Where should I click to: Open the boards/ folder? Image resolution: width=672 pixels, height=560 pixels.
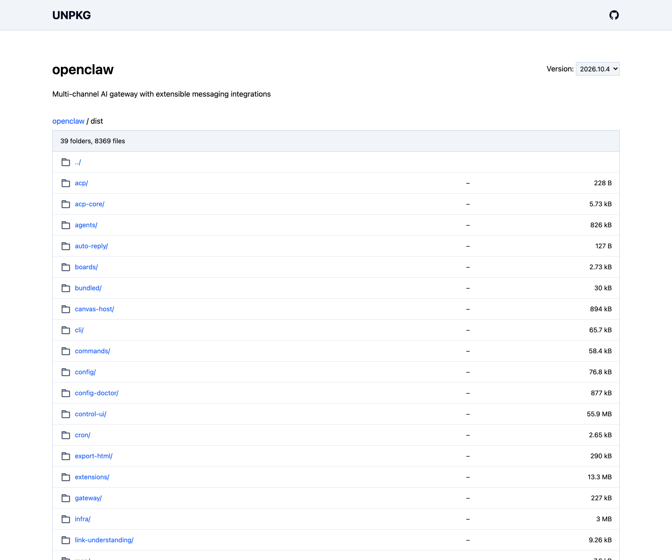point(86,267)
